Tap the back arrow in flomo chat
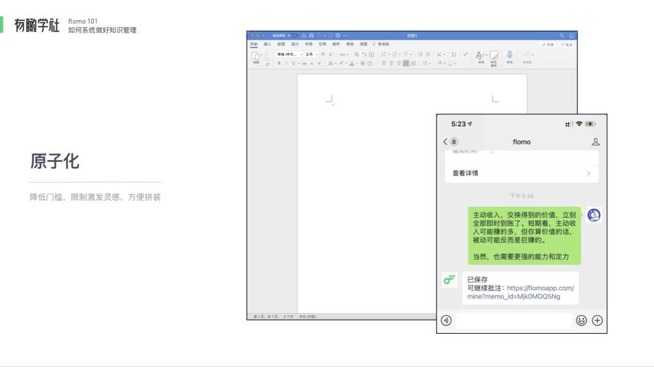The width and height of the screenshot is (654, 367). [445, 142]
